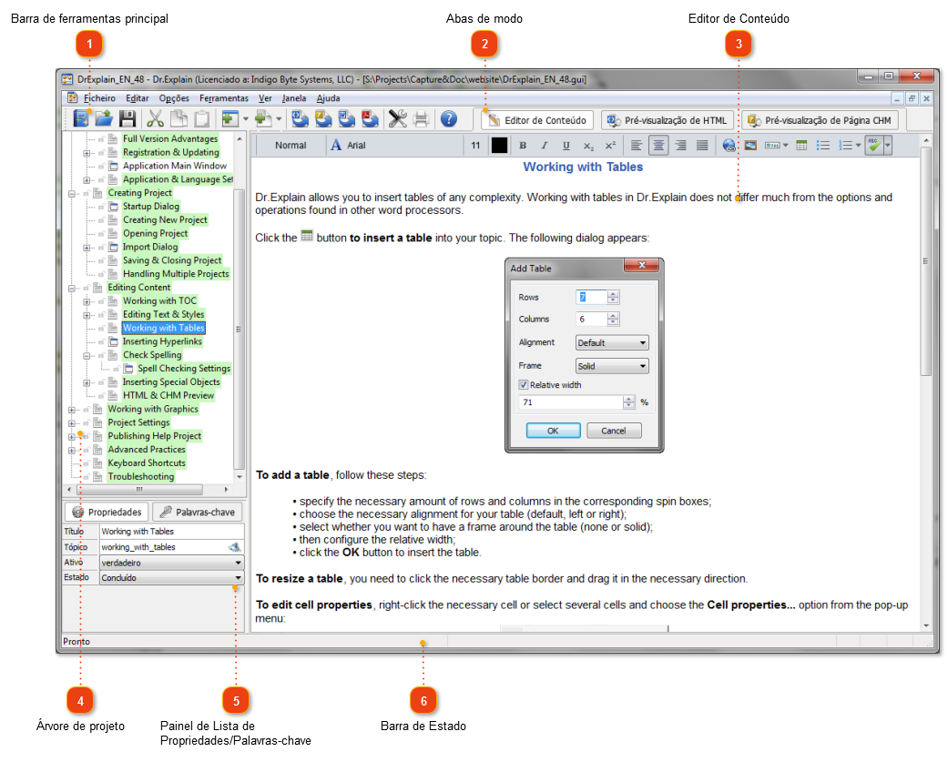Click the Copy toolbar icon

click(179, 119)
